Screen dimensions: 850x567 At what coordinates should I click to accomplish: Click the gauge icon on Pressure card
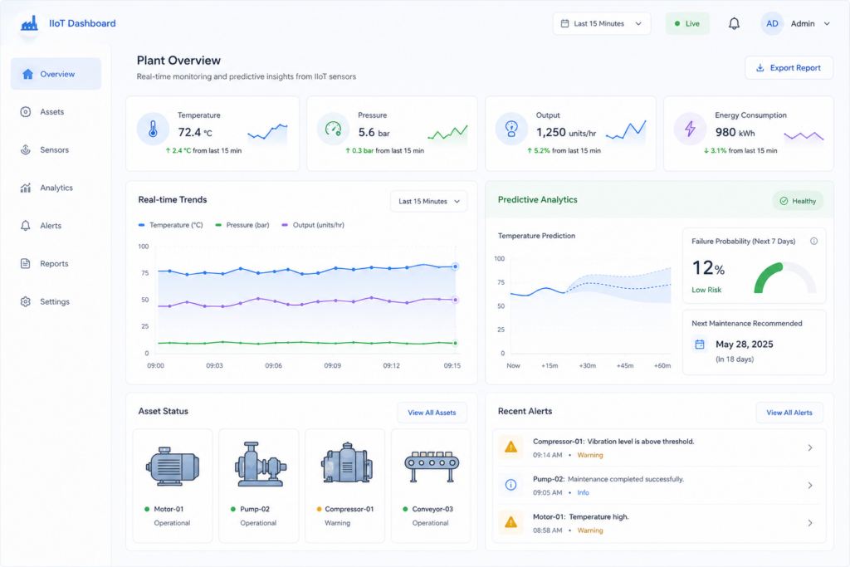click(x=333, y=129)
